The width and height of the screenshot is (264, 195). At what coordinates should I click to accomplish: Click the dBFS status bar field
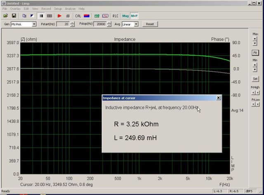pyautogui.click(x=250, y=191)
